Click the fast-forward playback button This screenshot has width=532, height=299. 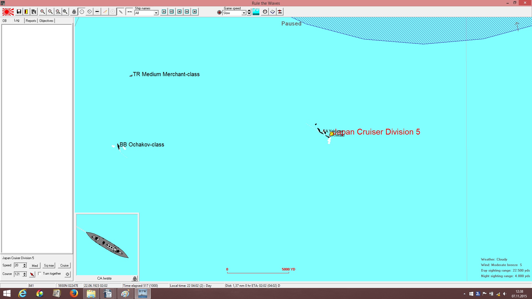tap(187, 12)
